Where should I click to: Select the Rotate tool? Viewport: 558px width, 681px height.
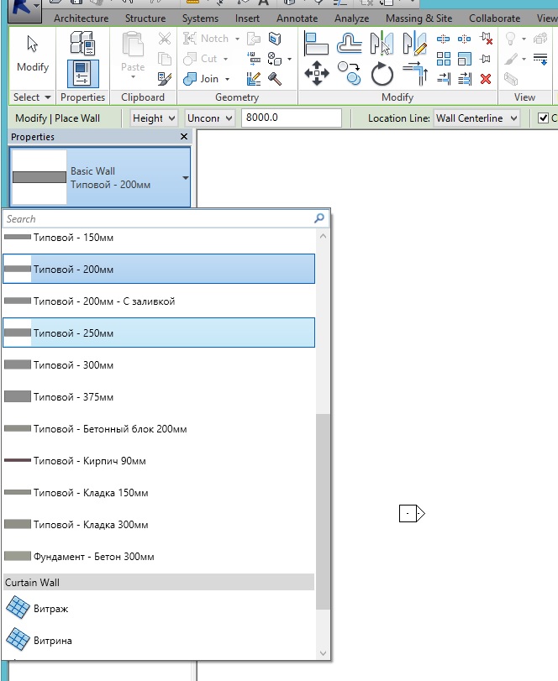click(382, 75)
